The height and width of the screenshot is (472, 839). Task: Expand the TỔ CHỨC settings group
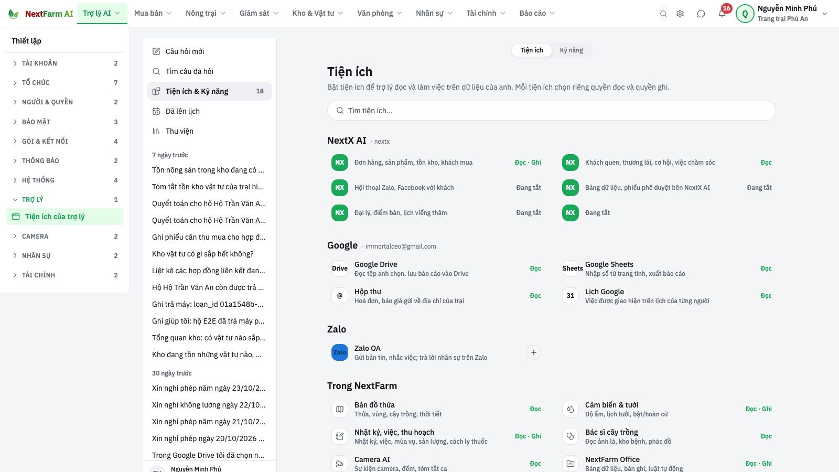(x=65, y=82)
